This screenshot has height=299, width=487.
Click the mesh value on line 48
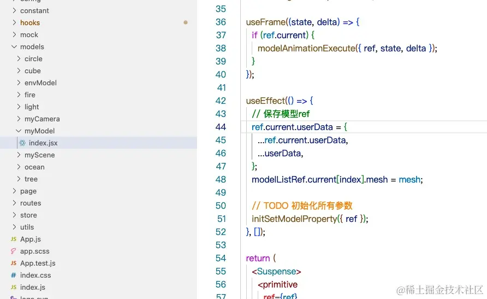pos(409,179)
